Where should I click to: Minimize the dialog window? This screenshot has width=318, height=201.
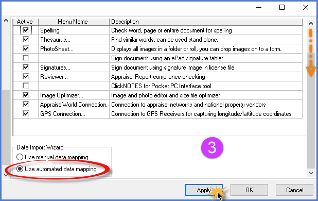pyautogui.click(x=259, y=8)
